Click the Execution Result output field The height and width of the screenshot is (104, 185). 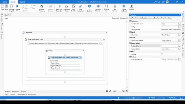click(170, 60)
